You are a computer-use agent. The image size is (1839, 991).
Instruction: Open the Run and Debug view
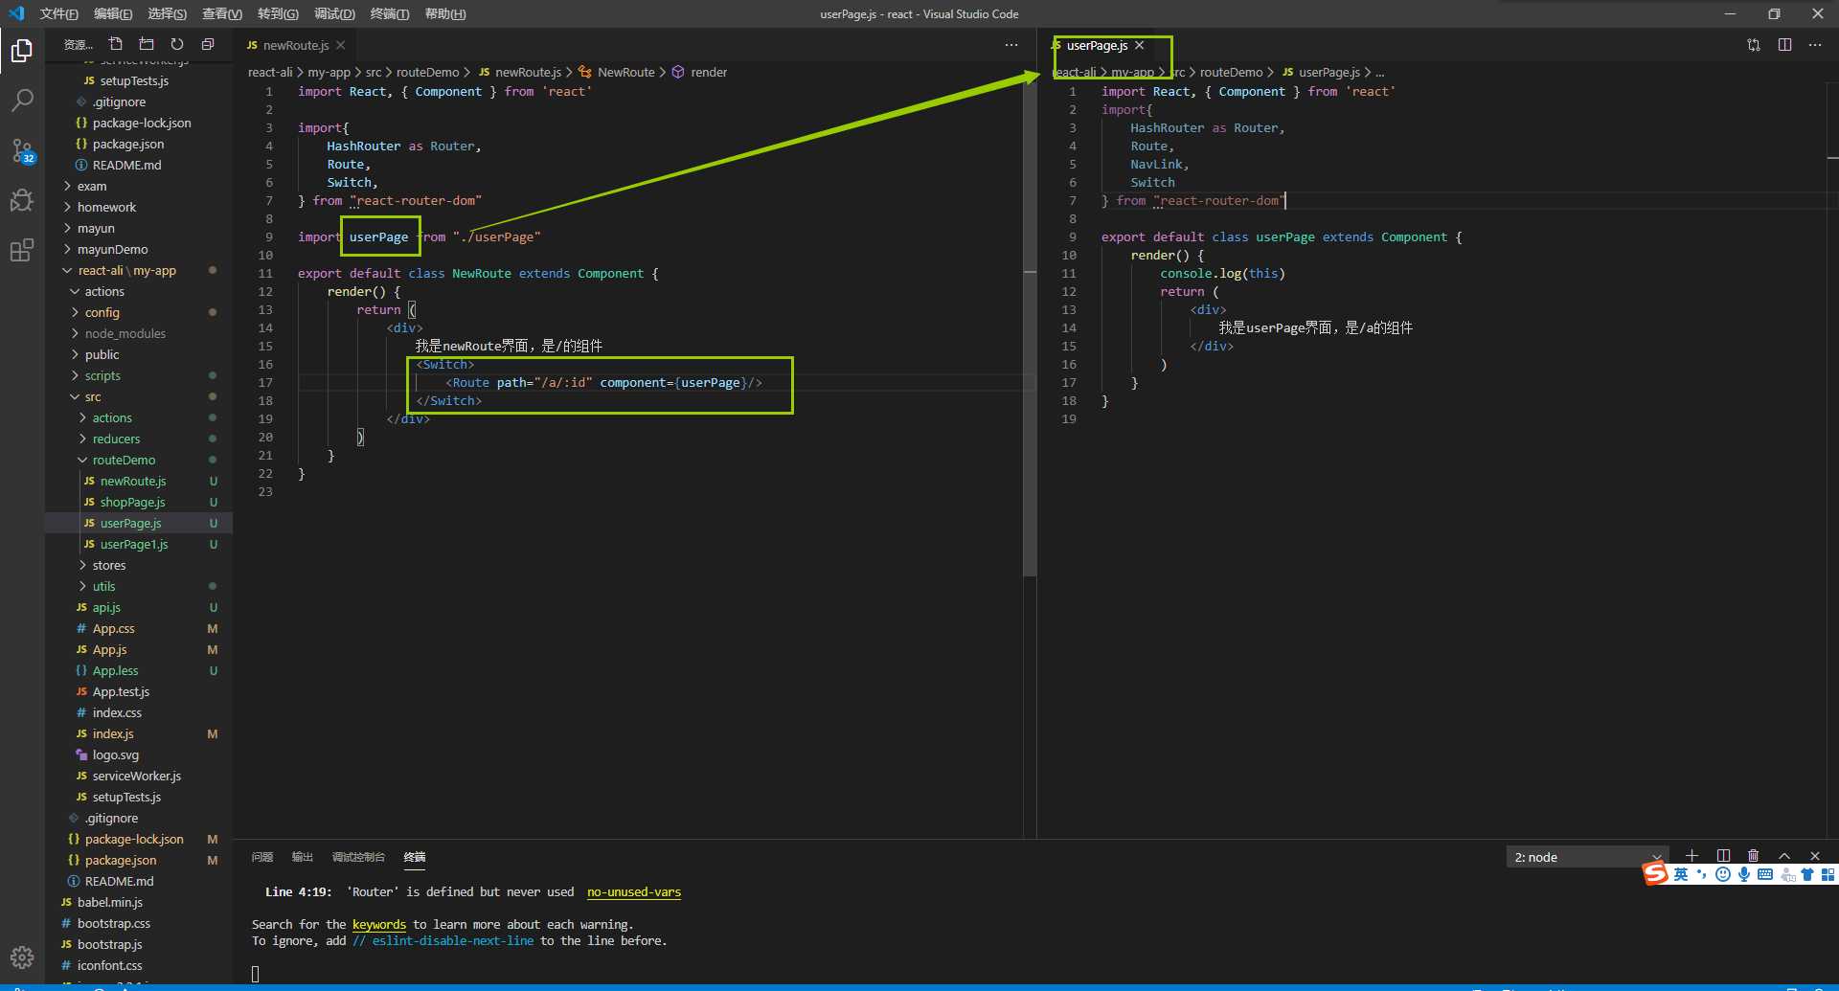(x=22, y=200)
